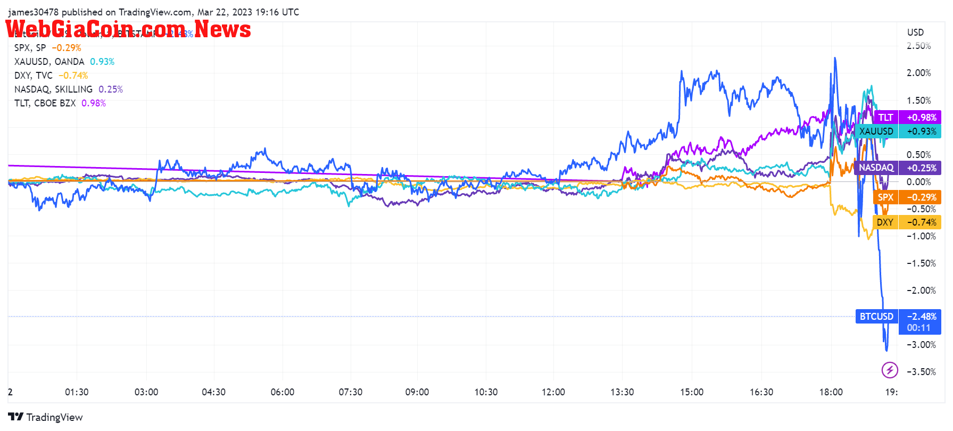Click the −1.00% price axis label
Screen dimensions: 953x431
point(921,236)
